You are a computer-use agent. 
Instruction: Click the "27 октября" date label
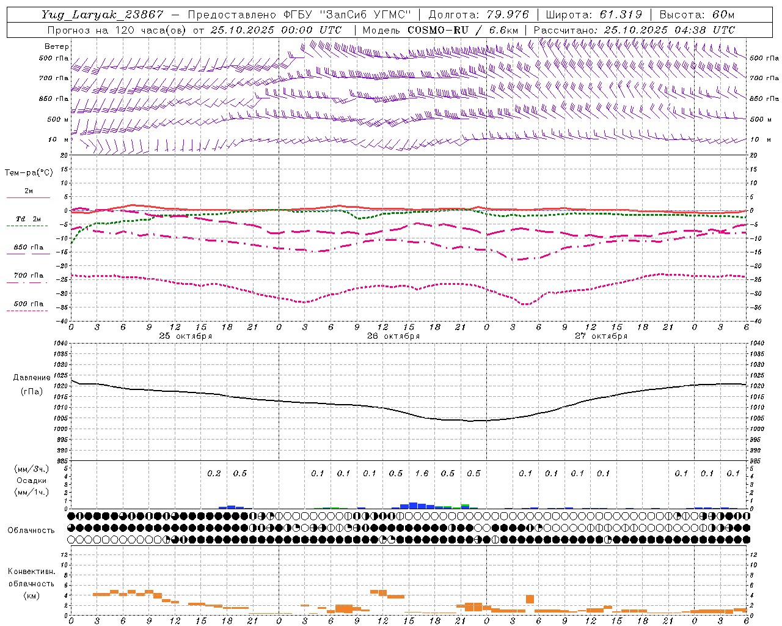coord(601,336)
